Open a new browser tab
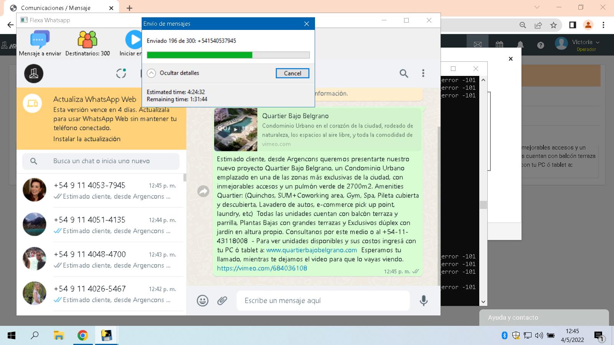 click(x=129, y=8)
